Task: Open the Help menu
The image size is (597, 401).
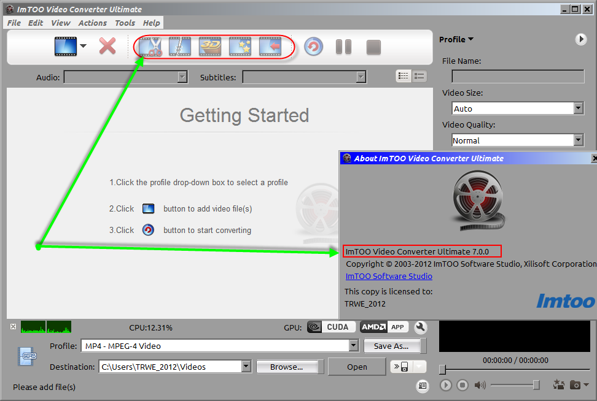Action: pos(151,23)
